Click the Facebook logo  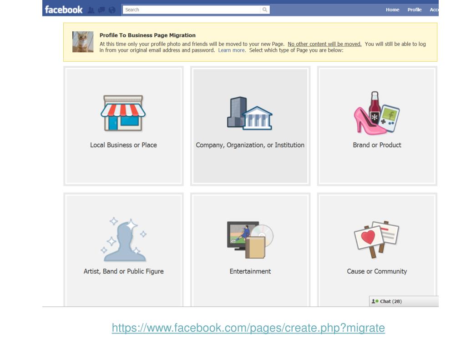click(64, 10)
